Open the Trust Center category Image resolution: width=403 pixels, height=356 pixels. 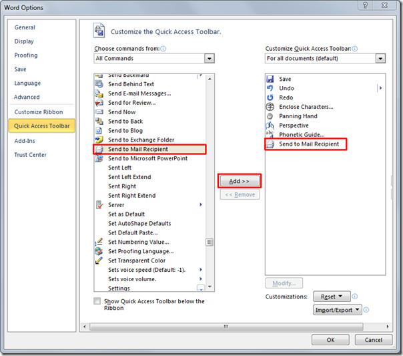pos(31,155)
